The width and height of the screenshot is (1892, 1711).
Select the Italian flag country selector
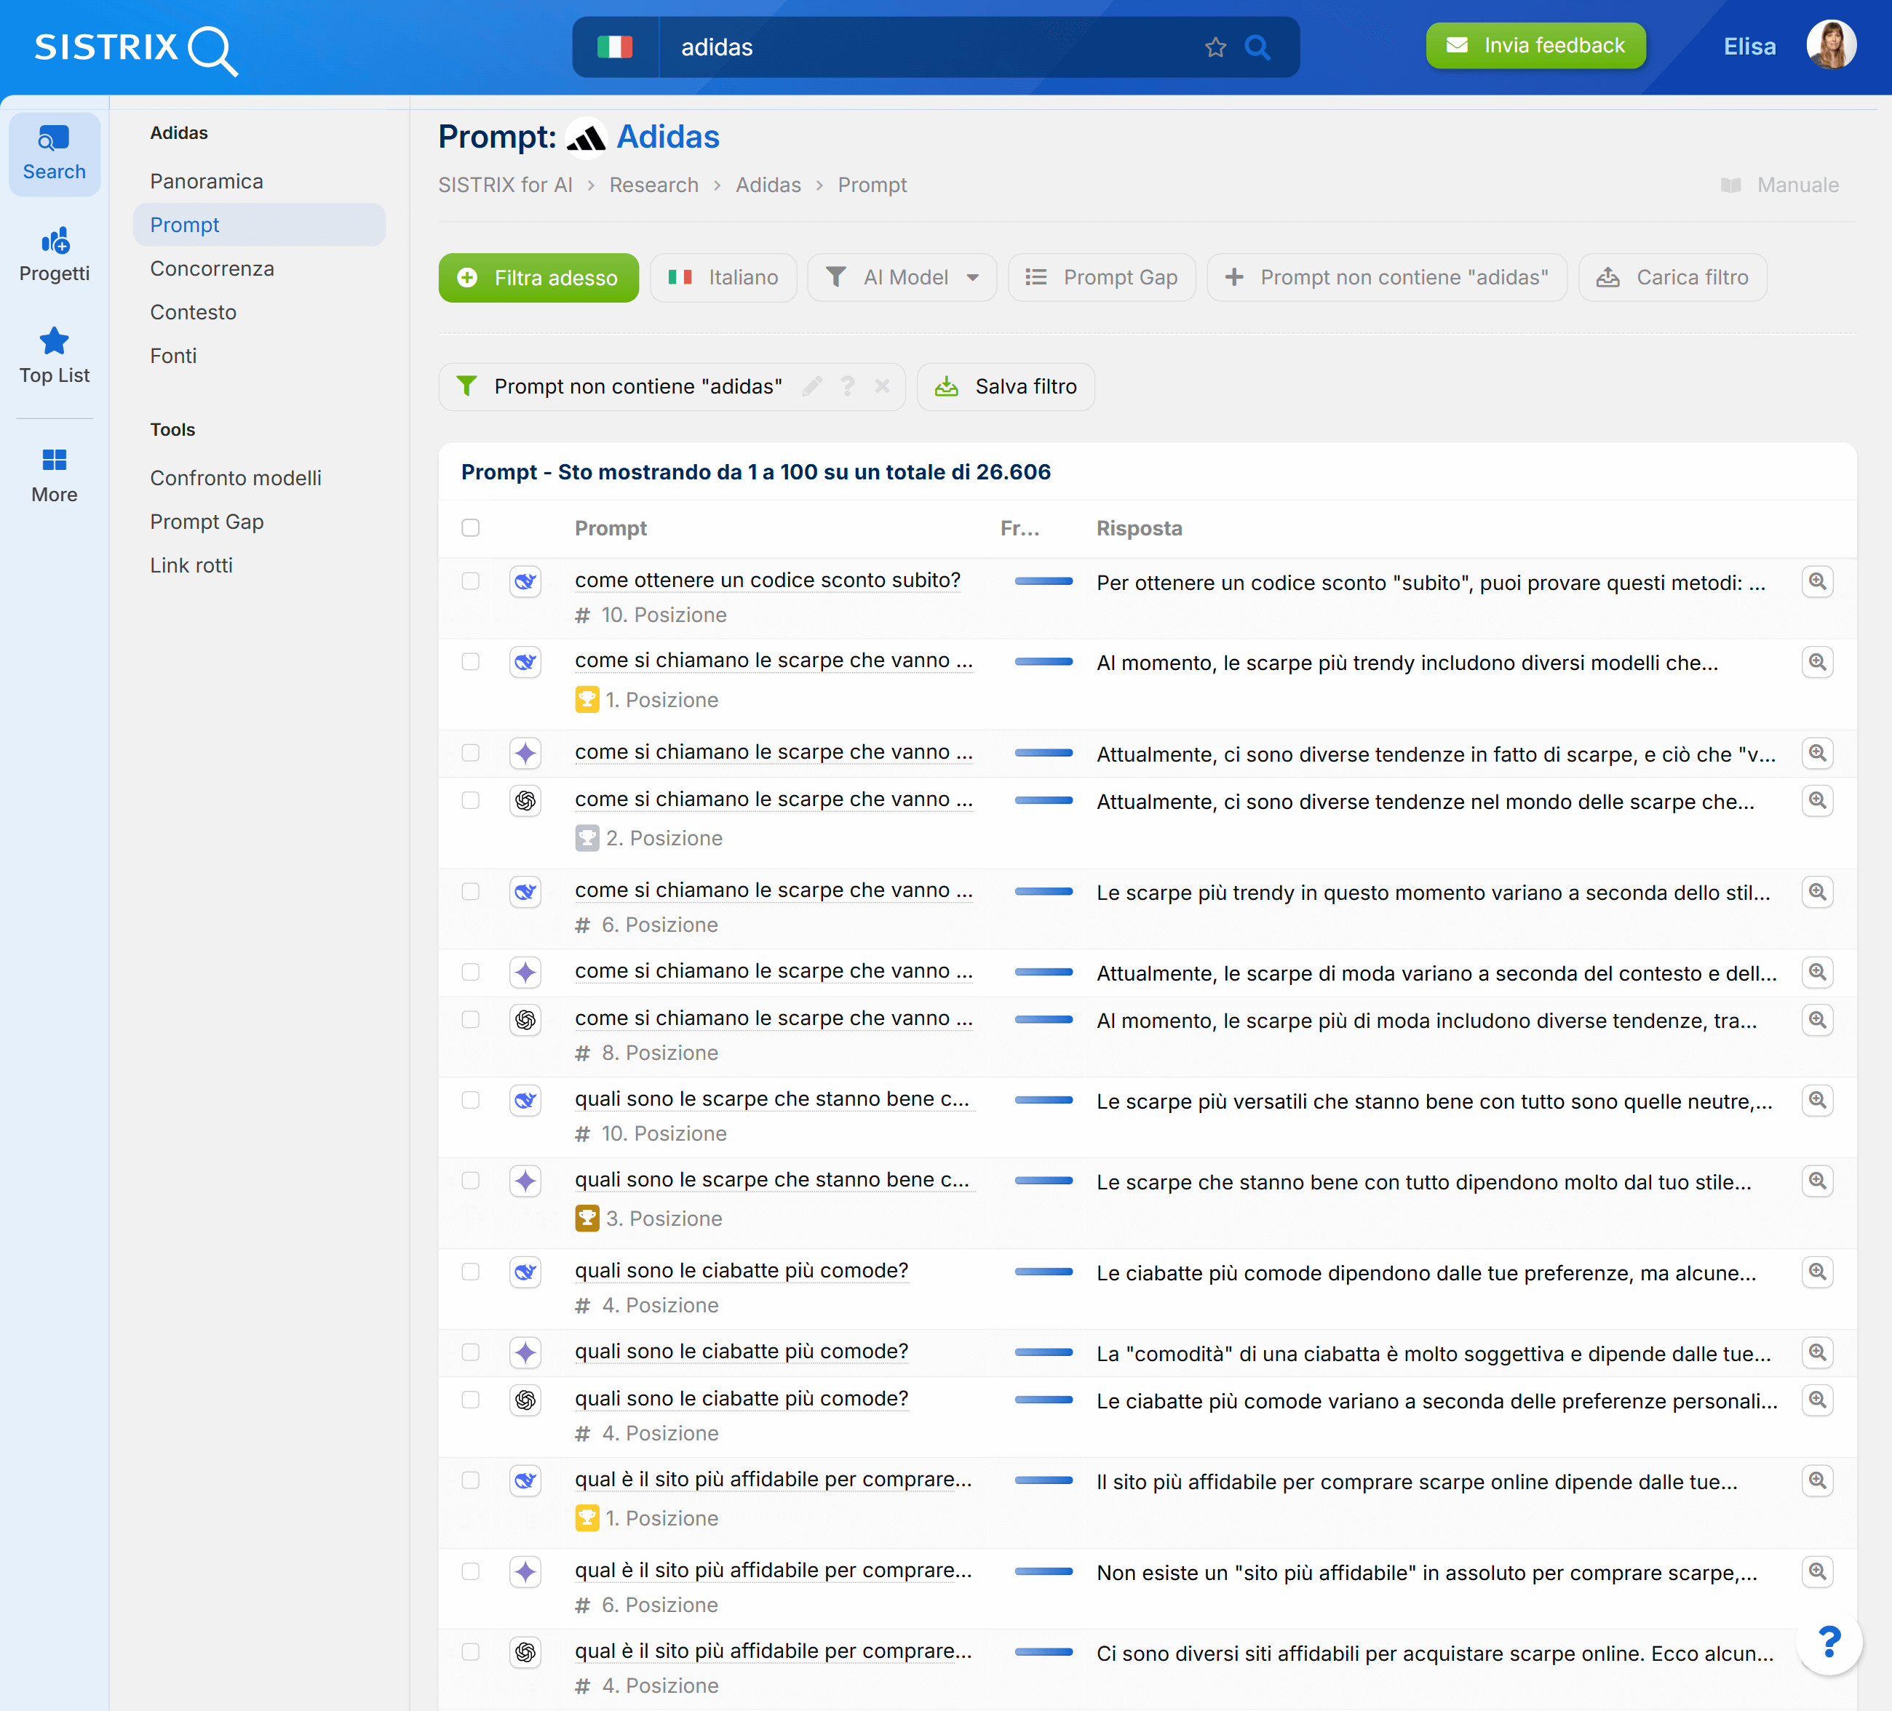pyautogui.click(x=615, y=47)
